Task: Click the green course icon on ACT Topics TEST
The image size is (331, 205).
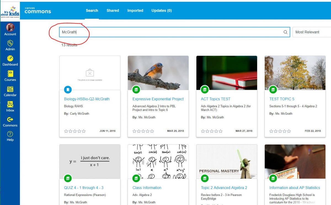Action: click(204, 89)
